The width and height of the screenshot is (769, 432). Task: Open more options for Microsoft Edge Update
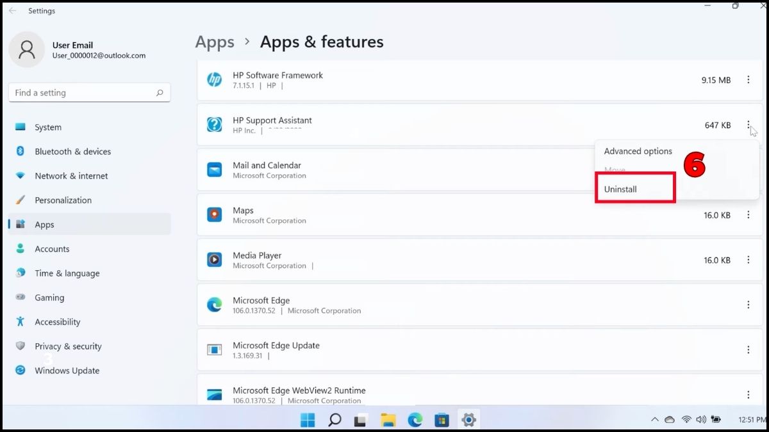click(x=748, y=350)
